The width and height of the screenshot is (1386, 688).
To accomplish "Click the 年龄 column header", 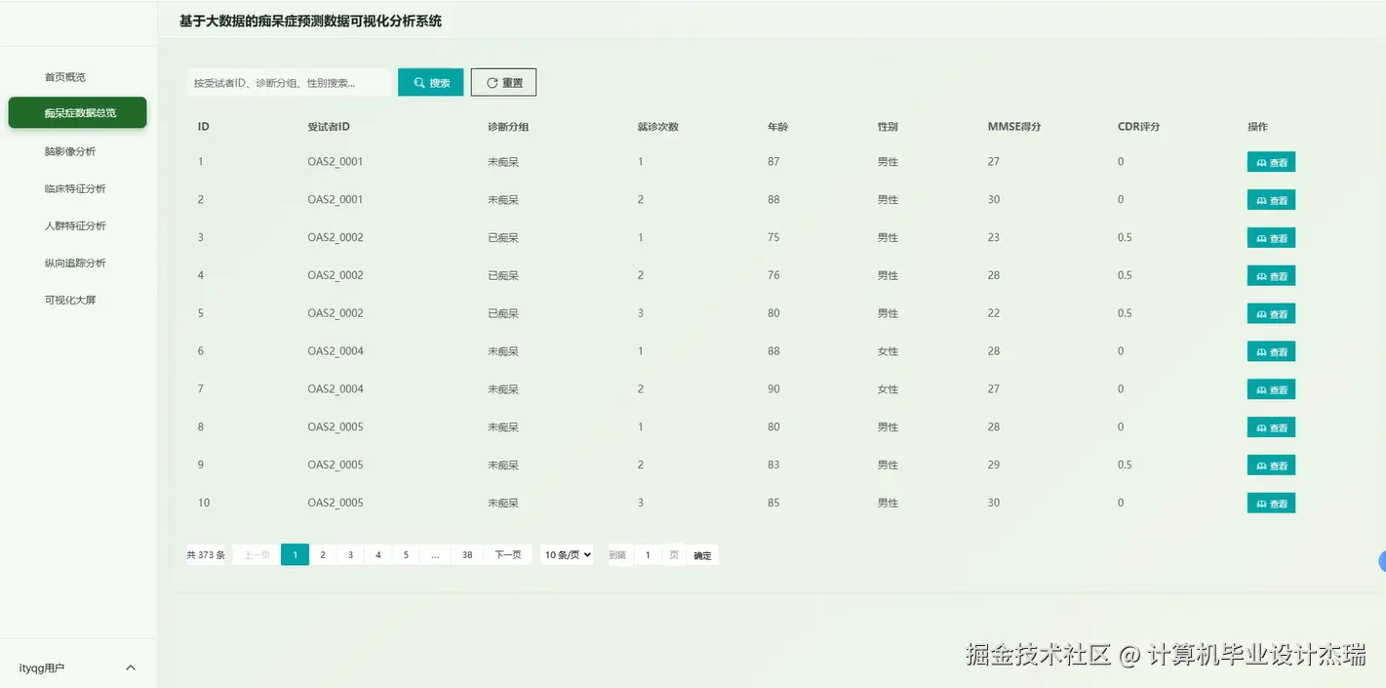I will pyautogui.click(x=778, y=127).
